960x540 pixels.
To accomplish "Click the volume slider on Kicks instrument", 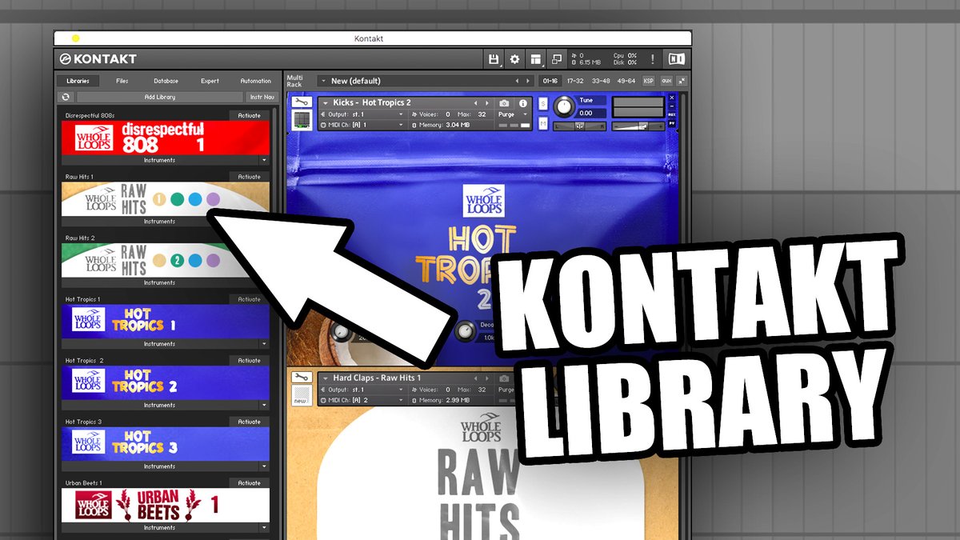I will 638,126.
